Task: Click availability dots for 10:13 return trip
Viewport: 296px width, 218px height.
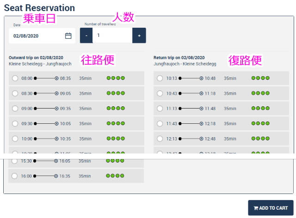Action: coord(260,79)
